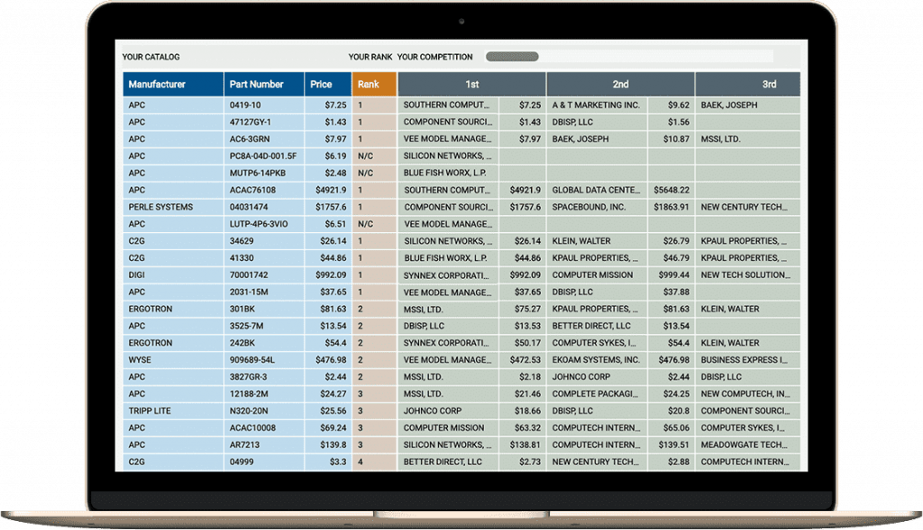Select the 3rd competitor column header
Screen dimensions: 923x530
tap(748, 84)
